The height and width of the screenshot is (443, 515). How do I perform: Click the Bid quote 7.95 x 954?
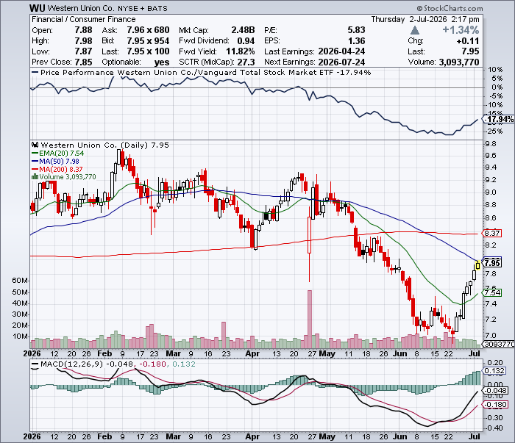click(x=148, y=41)
